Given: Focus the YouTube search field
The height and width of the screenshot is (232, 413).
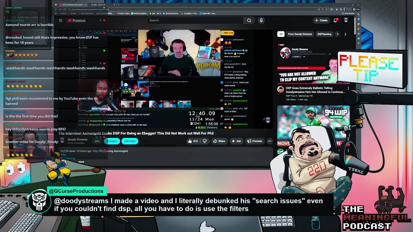Looking at the screenshot, I should point(195,20).
